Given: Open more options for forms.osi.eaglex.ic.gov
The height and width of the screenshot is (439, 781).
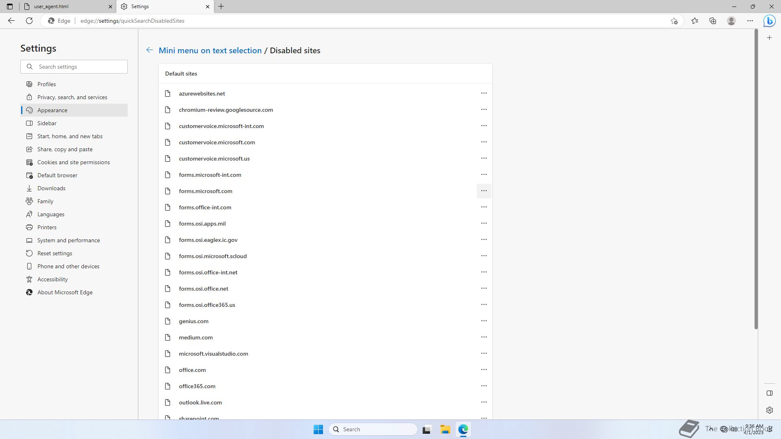Looking at the screenshot, I should [484, 239].
